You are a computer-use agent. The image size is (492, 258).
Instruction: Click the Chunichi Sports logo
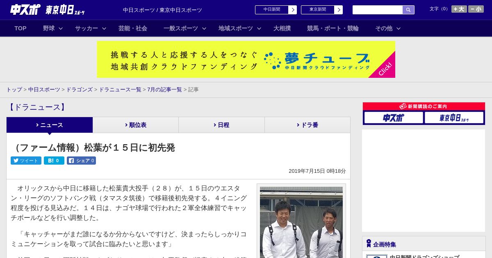(25, 9)
